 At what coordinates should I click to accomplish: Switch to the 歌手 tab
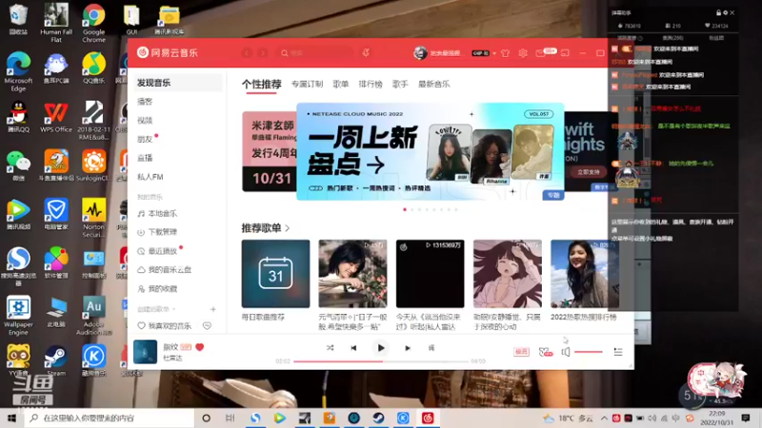coord(400,84)
